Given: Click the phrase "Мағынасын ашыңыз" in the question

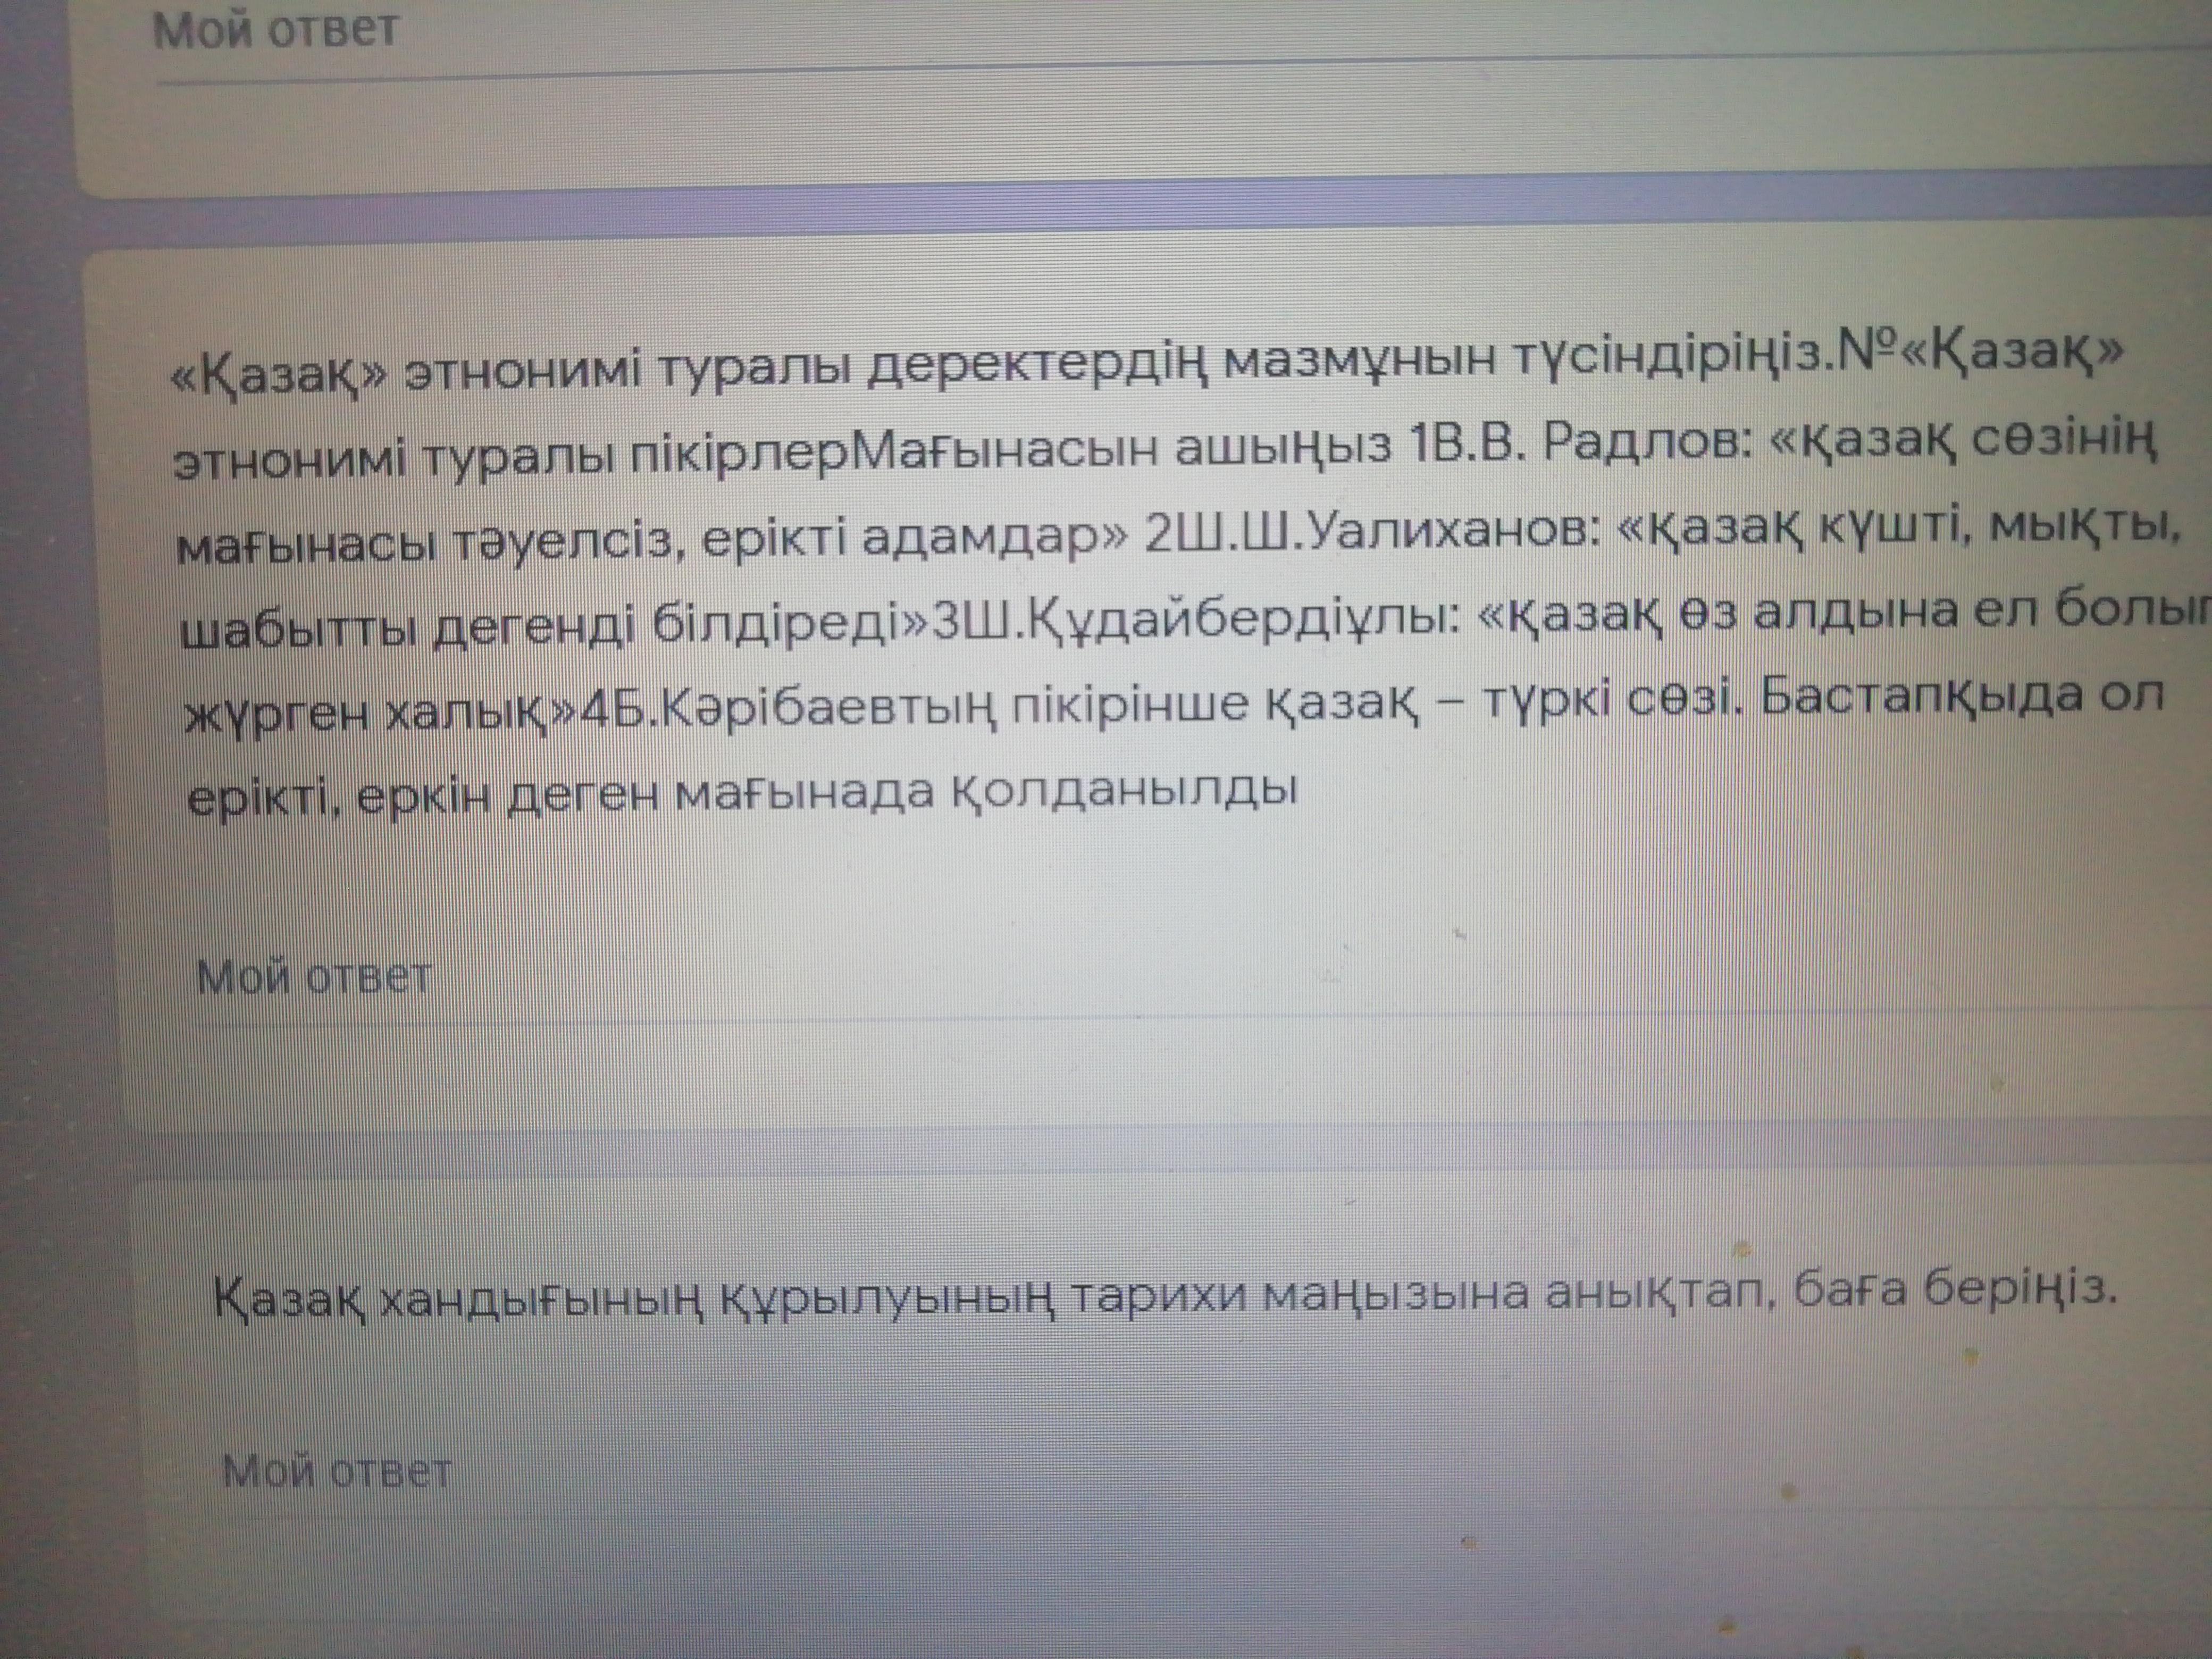Looking at the screenshot, I should 1120,450.
